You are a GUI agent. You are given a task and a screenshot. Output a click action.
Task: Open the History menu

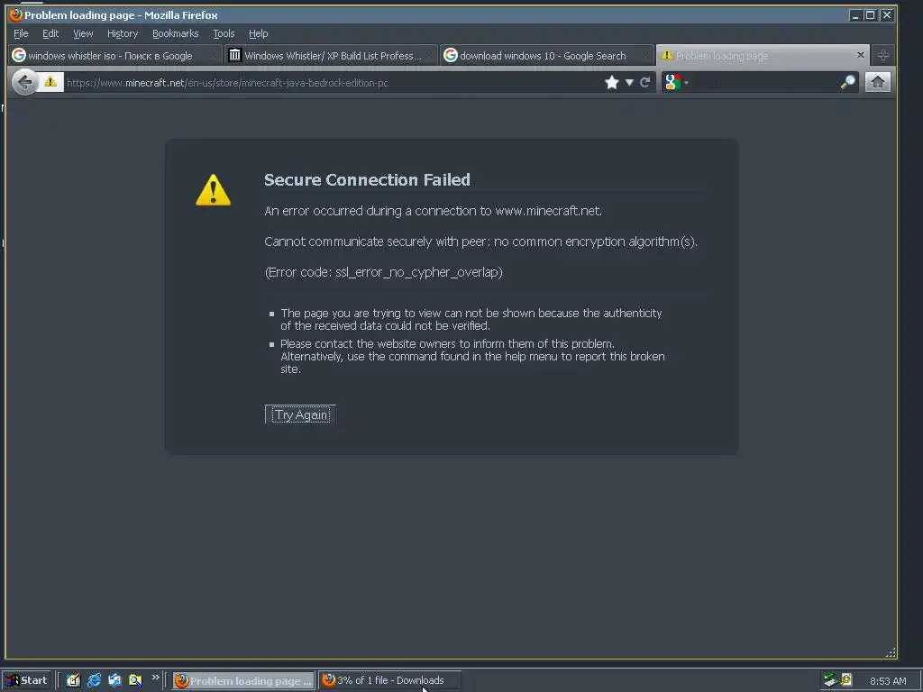(x=123, y=33)
